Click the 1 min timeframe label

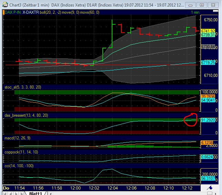click(195, 12)
